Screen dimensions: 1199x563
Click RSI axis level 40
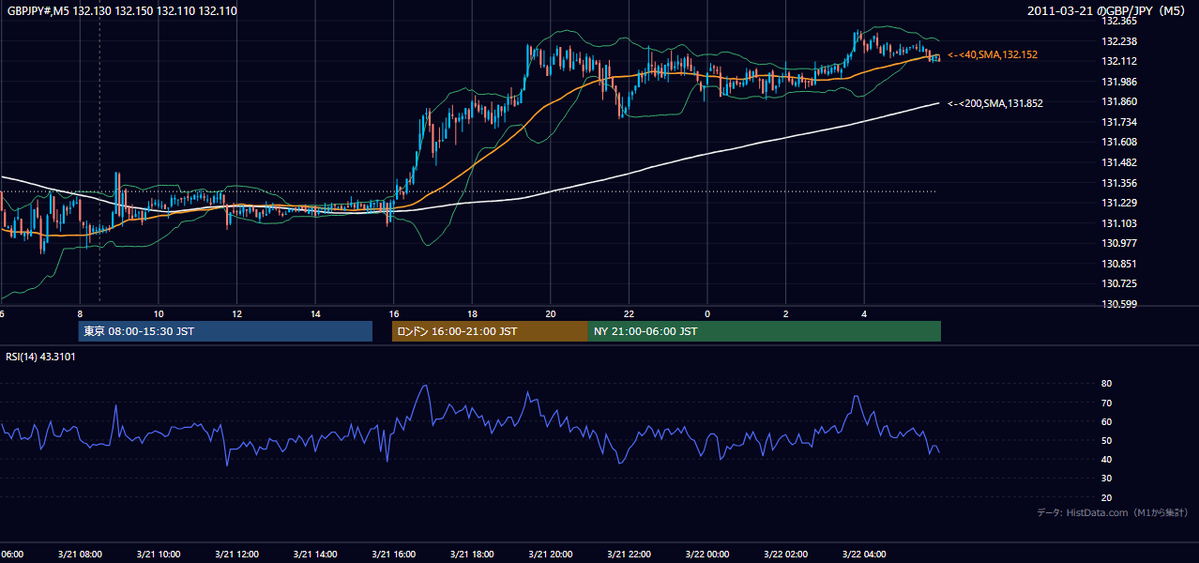pyautogui.click(x=1106, y=459)
